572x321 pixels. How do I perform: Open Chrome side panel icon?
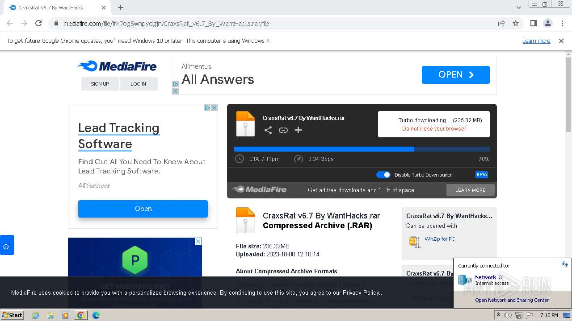pyautogui.click(x=533, y=23)
